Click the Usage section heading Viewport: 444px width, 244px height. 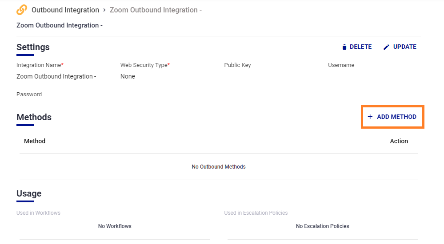[x=29, y=193]
